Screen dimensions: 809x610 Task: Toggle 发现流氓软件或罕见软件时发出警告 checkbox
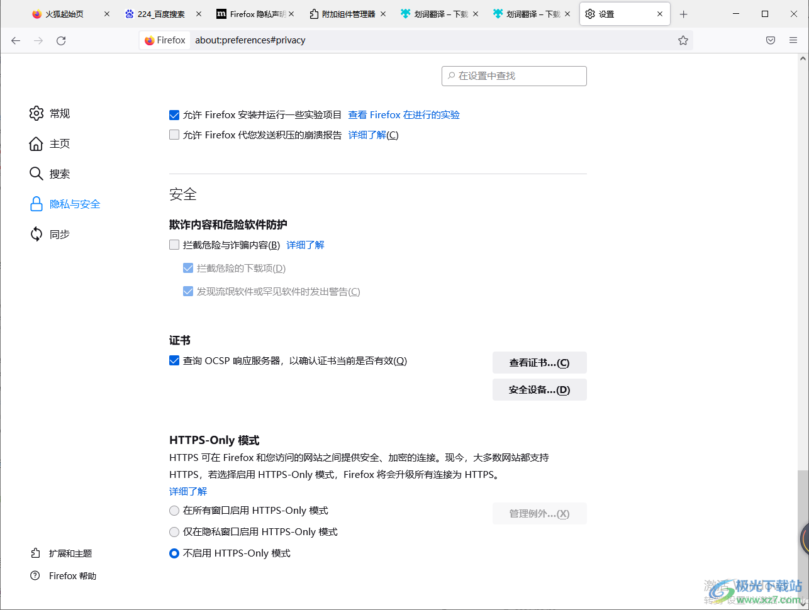pyautogui.click(x=188, y=291)
